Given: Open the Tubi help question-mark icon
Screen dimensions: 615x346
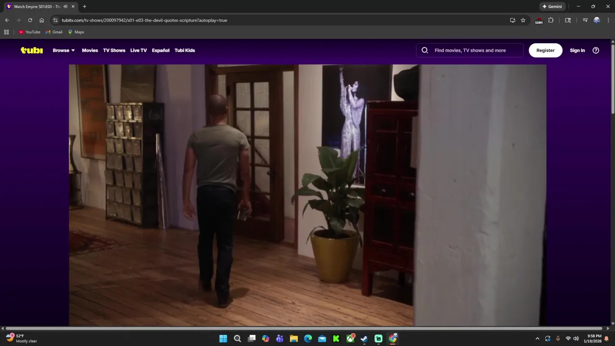Looking at the screenshot, I should click(x=596, y=50).
